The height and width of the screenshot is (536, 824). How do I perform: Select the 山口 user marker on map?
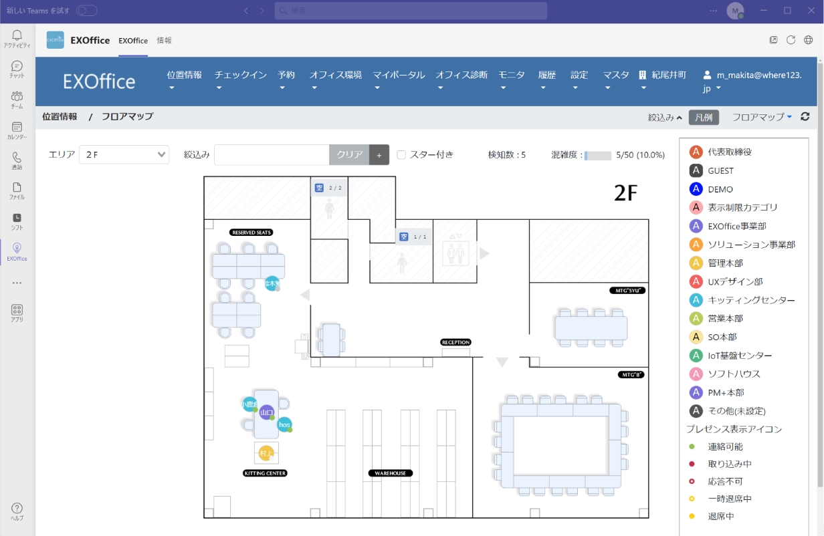(x=267, y=412)
